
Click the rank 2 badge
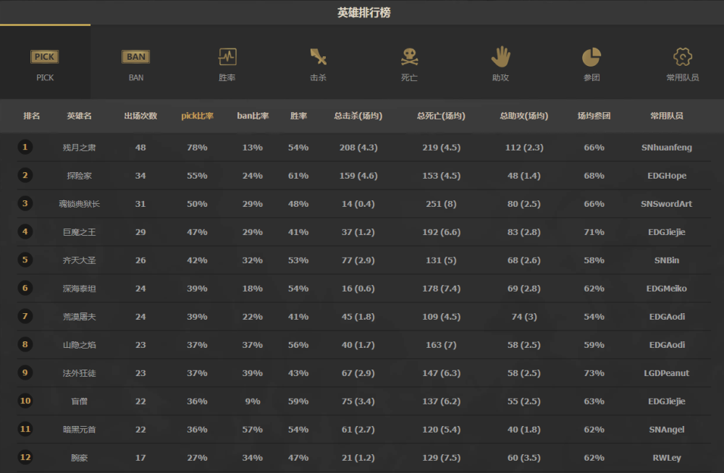point(25,175)
